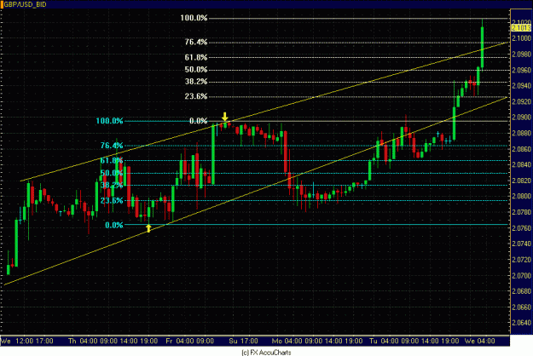Image resolution: width=533 pixels, height=356 pixels.
Task: Click the white 100.0% Fibonacci label
Action: point(194,18)
